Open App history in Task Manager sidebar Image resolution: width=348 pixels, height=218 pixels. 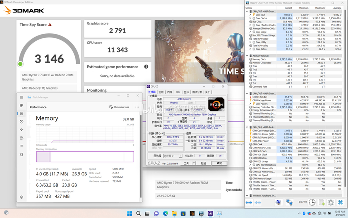pyautogui.click(x=22, y=122)
